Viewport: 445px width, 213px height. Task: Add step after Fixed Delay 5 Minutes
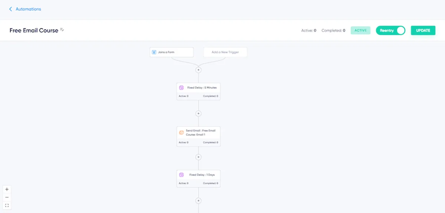[198, 114]
